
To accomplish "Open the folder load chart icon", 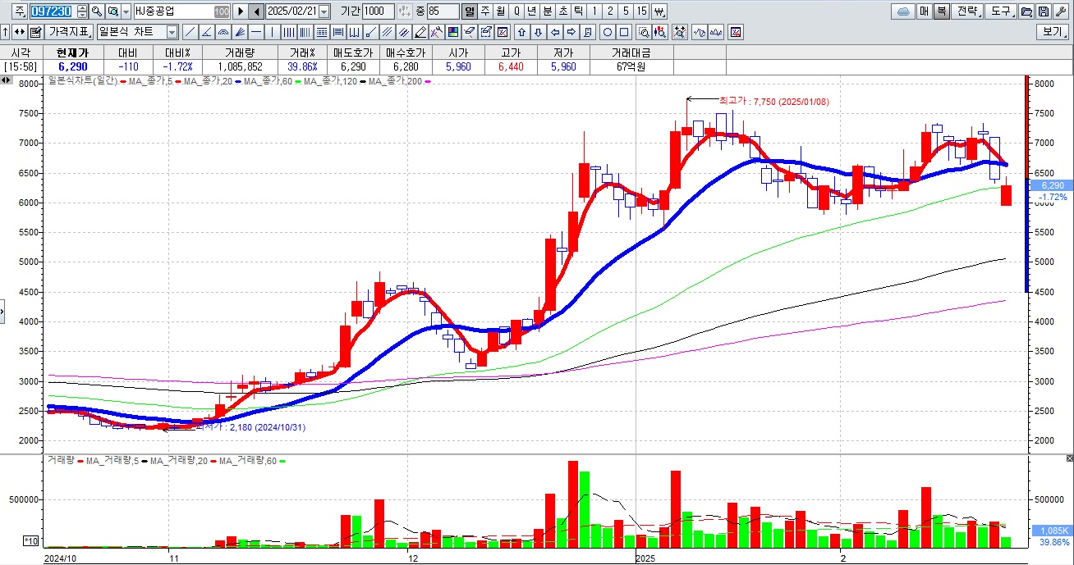I will pos(1026,11).
